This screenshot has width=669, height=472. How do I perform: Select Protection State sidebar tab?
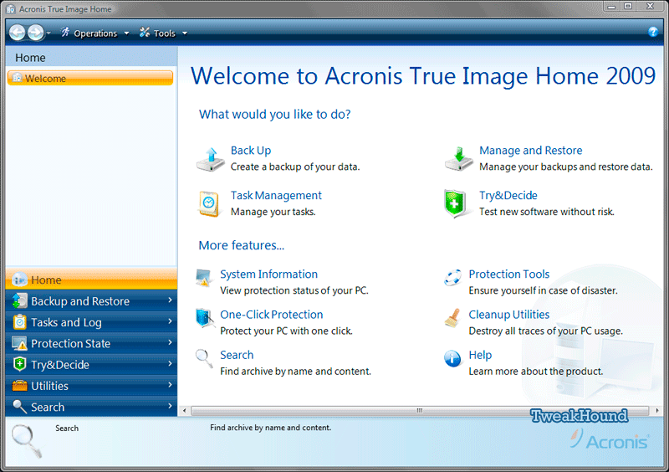(91, 343)
